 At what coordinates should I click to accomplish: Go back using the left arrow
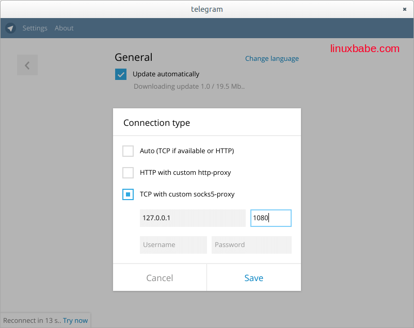point(27,65)
